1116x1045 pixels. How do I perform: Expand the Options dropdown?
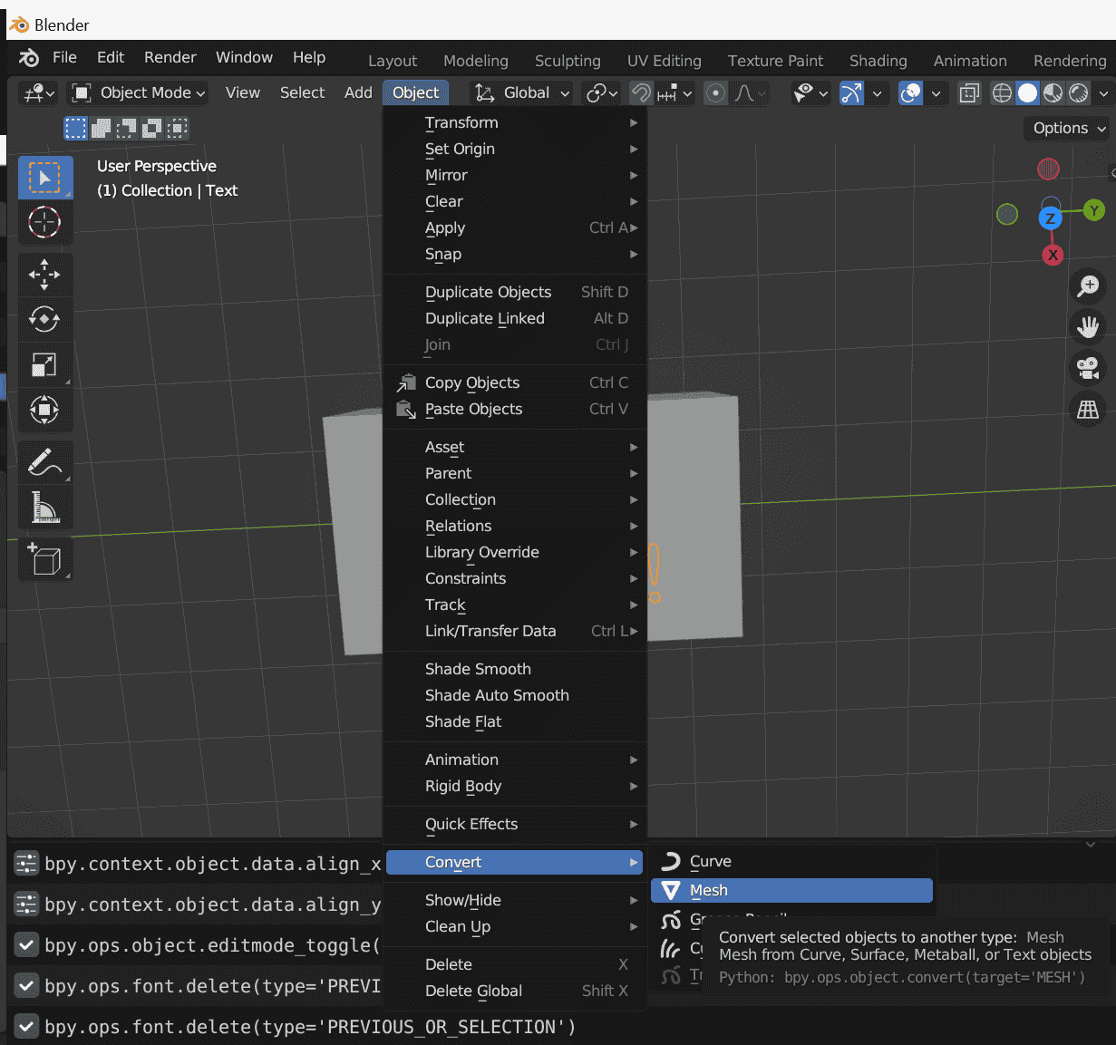coord(1069,128)
